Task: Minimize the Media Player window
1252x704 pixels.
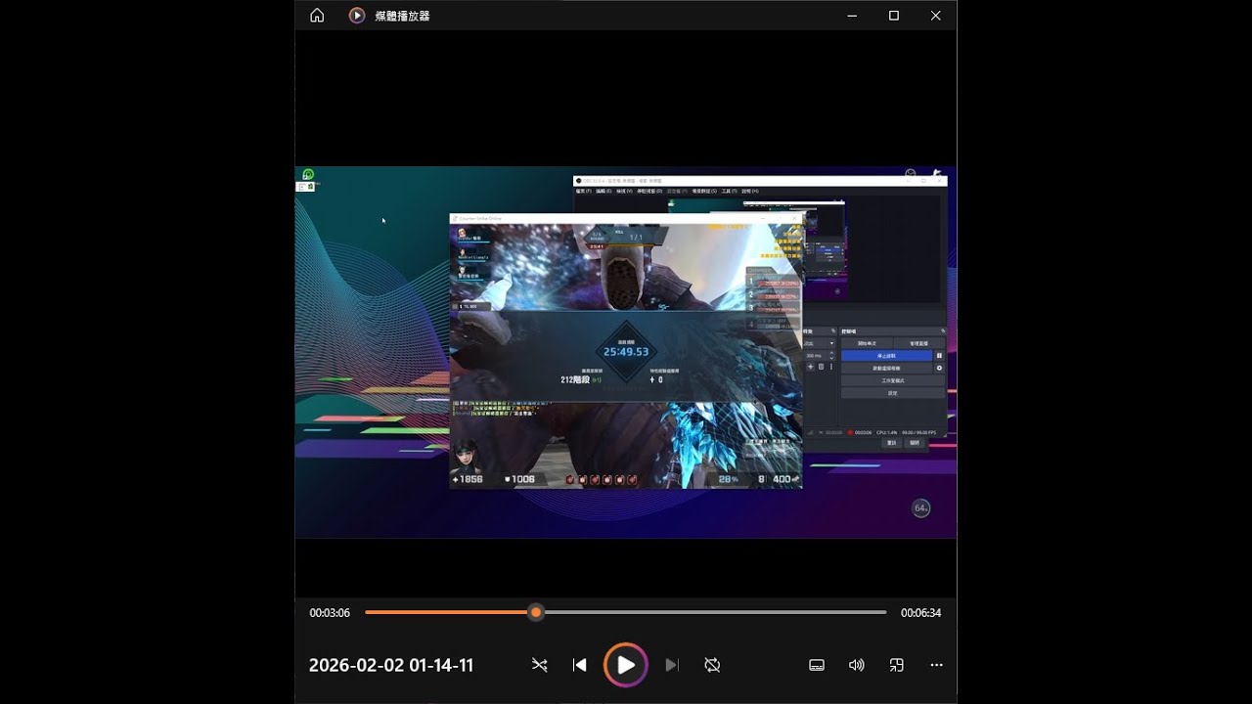Action: pyautogui.click(x=853, y=16)
